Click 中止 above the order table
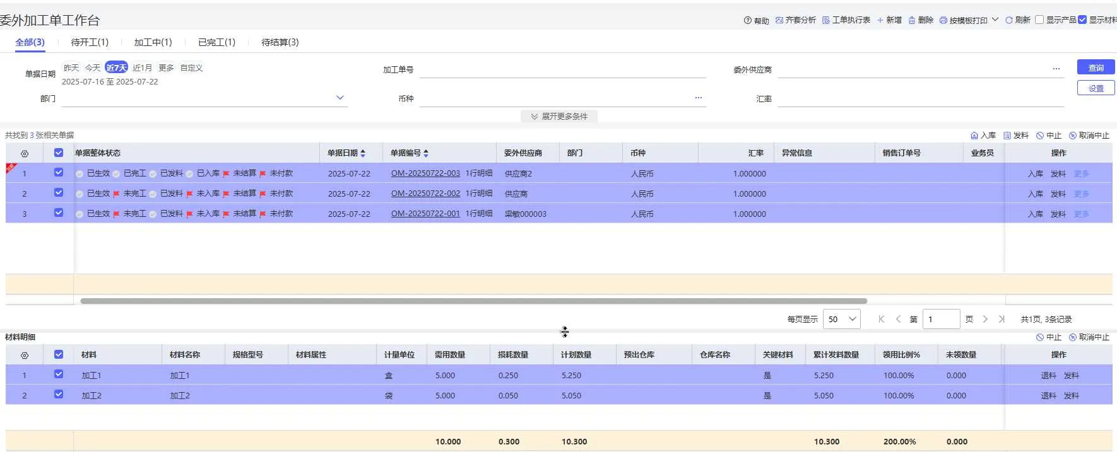Viewport: 1117px width, 452px height. pos(1049,136)
